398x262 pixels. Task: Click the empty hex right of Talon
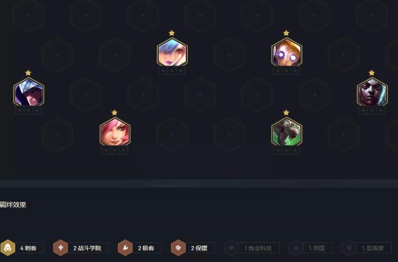point(86,94)
